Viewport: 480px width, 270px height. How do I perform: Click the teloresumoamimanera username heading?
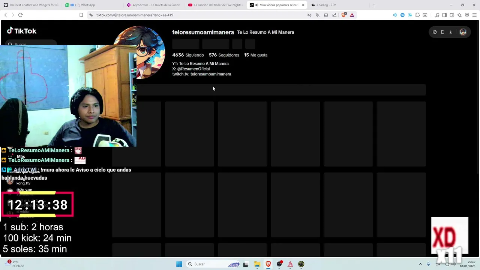[x=203, y=32]
